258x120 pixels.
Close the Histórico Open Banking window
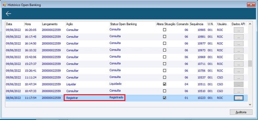[251, 5]
